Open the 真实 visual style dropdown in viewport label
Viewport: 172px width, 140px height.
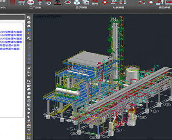click(58, 16)
